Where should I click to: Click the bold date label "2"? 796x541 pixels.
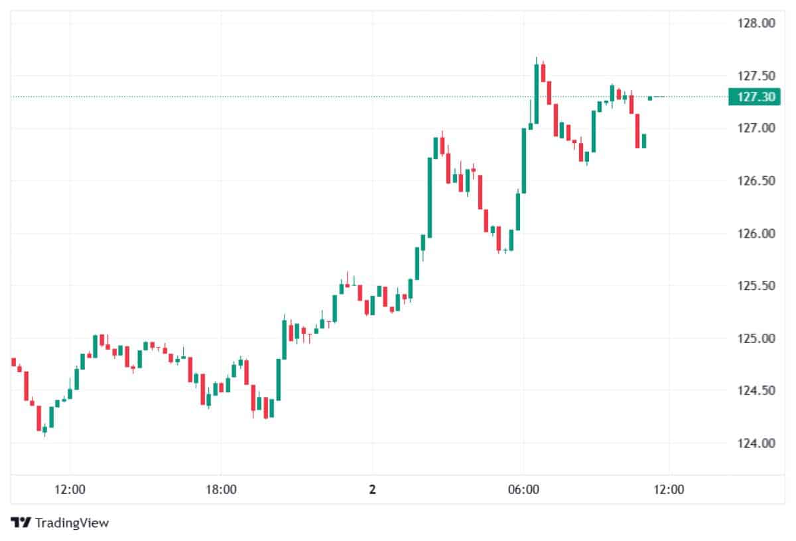pyautogui.click(x=372, y=490)
